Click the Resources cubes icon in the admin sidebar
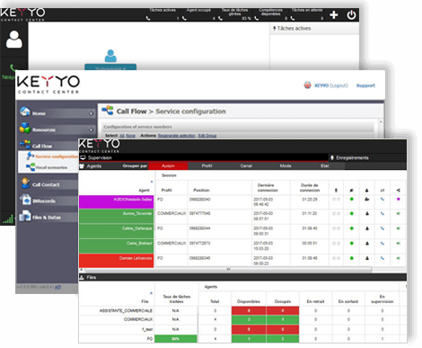Screen dimensions: 422x348 [x=25, y=128]
